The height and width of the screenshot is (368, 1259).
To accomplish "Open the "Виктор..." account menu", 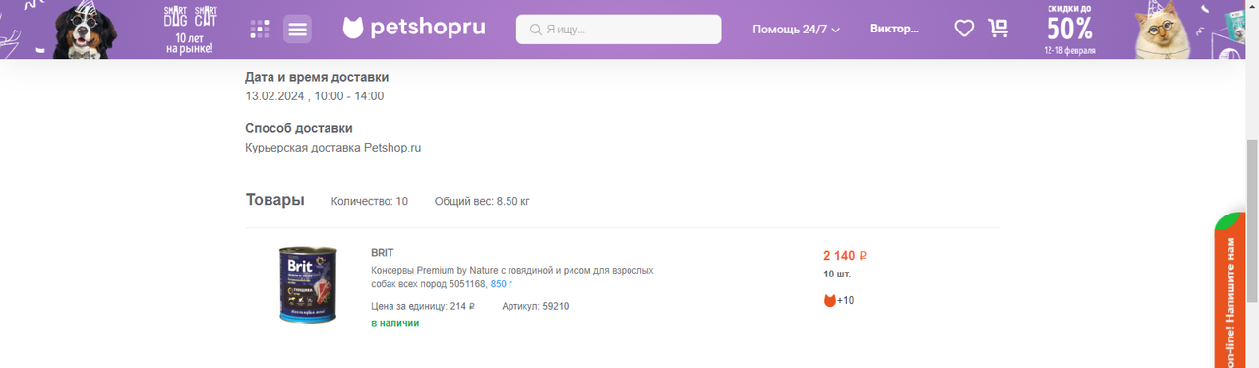I will tap(894, 29).
